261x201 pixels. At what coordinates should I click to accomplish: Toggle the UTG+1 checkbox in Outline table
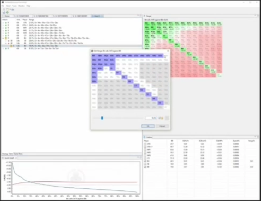[145, 147]
